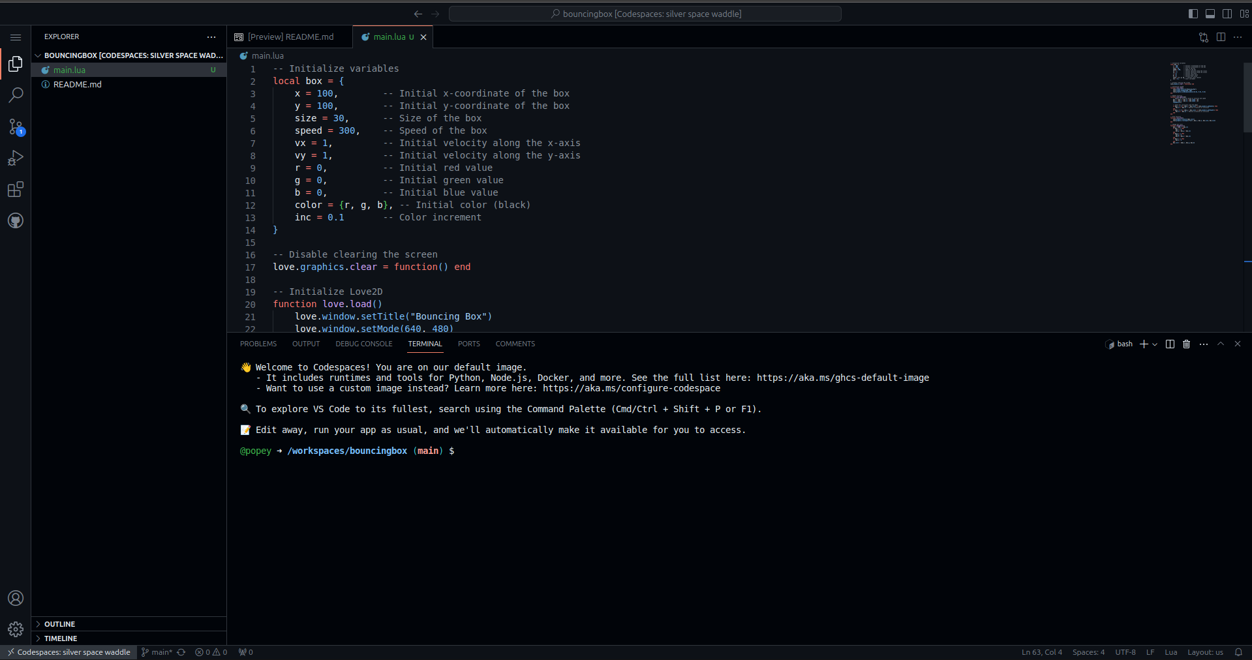1252x660 pixels.
Task: Open the Explorer view in activity bar
Action: coord(16,64)
